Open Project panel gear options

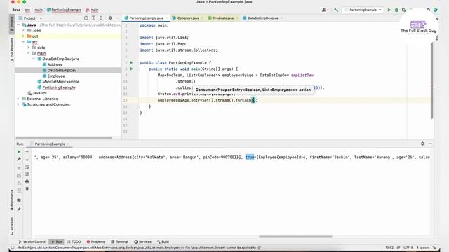point(110,18)
